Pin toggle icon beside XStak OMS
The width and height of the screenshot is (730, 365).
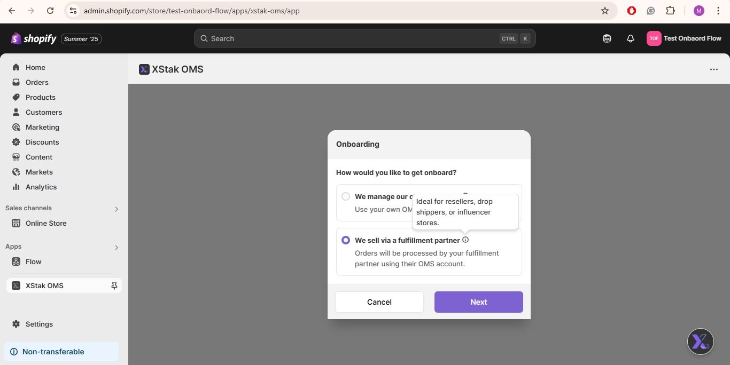pyautogui.click(x=114, y=286)
